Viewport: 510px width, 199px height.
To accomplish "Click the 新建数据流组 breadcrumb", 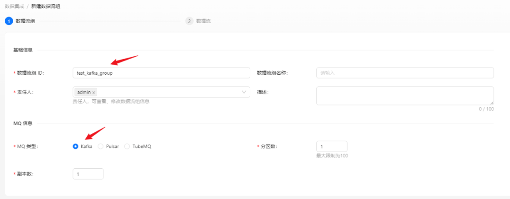I will 46,7.
